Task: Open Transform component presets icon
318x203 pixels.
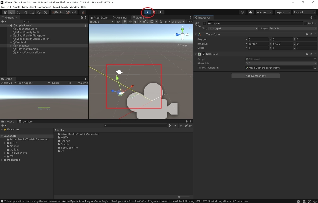Action: pos(311,34)
